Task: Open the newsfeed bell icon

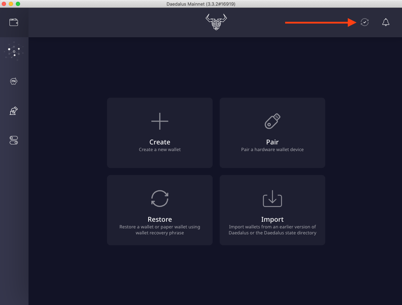Action: [385, 22]
